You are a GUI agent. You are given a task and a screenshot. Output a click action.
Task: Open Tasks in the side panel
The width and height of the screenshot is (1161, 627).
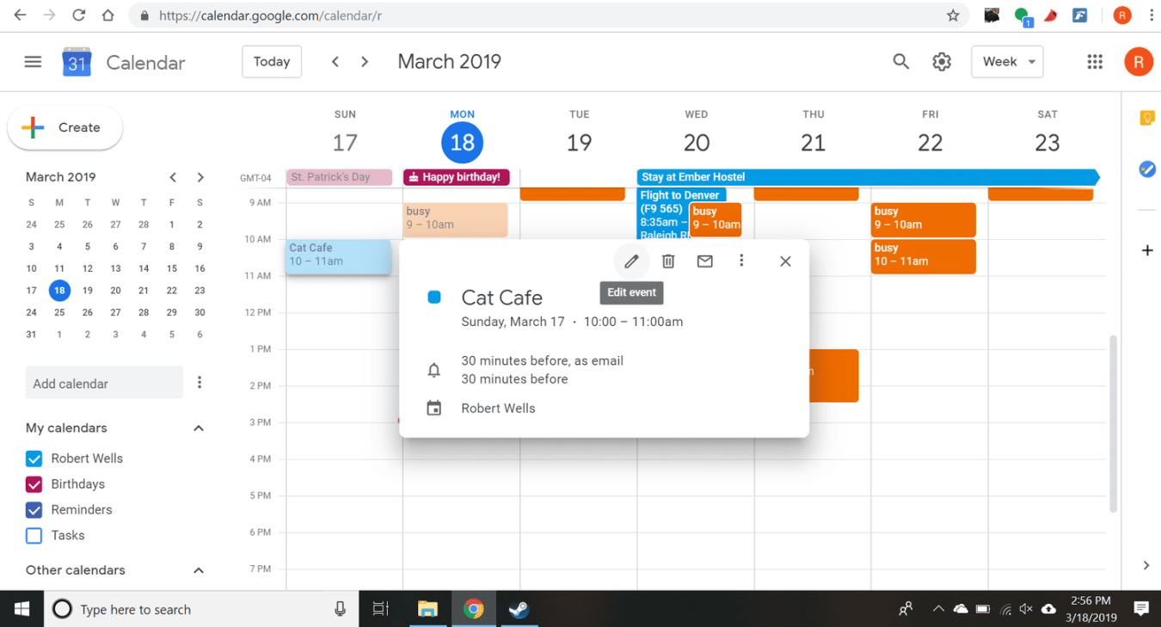(x=1147, y=169)
